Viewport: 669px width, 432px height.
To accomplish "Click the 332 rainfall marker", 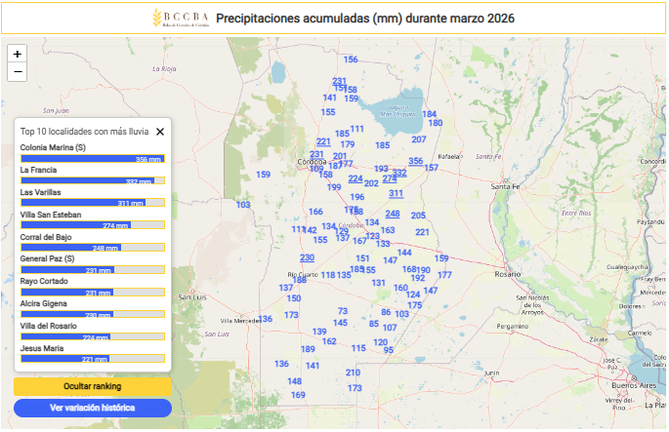I will pos(399,172).
